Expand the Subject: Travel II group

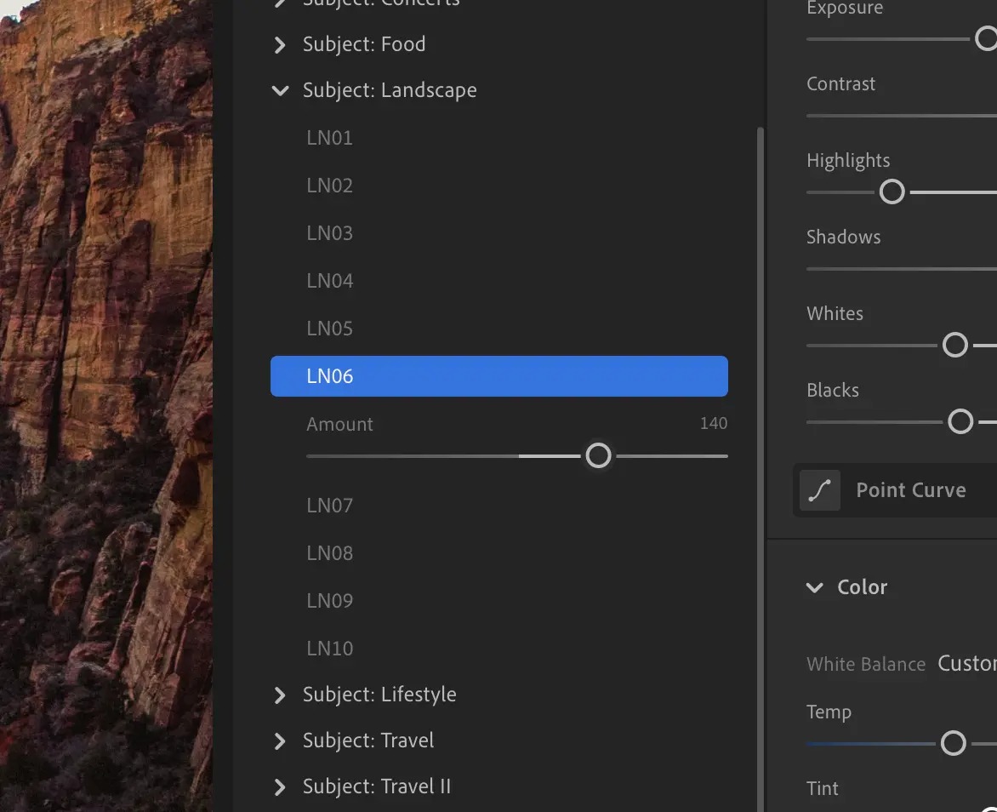(279, 787)
